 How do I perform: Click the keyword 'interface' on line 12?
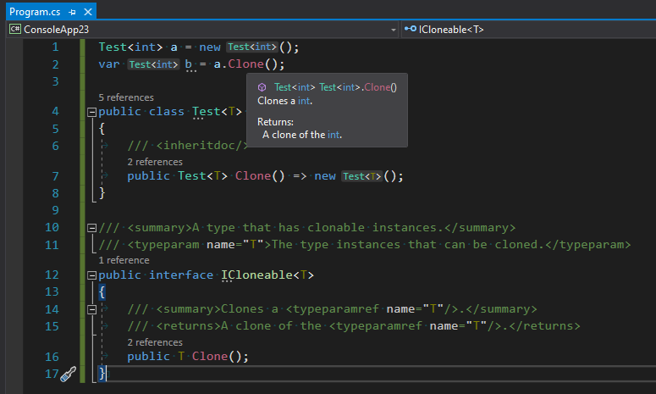[181, 275]
